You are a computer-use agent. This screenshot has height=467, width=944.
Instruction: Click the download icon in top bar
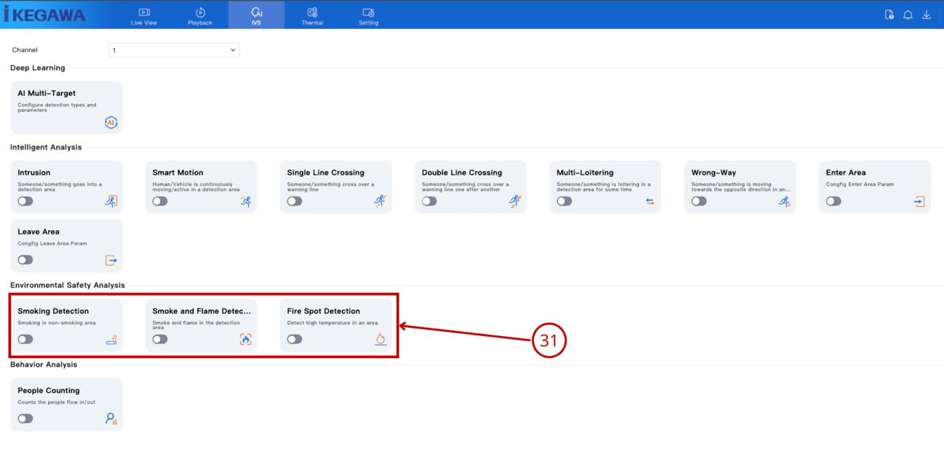click(x=926, y=14)
